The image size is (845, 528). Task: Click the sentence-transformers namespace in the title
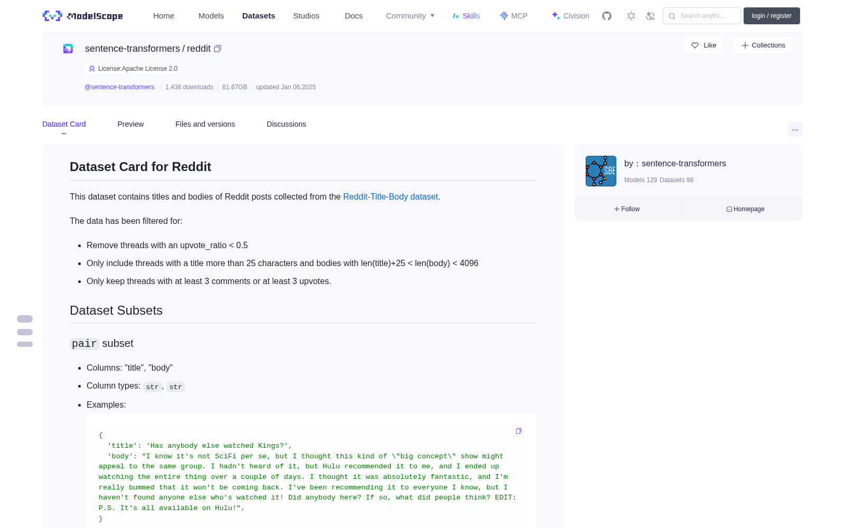[133, 49]
